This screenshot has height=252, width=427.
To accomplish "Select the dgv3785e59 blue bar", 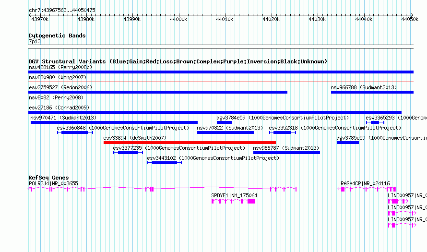I will tap(348, 143).
